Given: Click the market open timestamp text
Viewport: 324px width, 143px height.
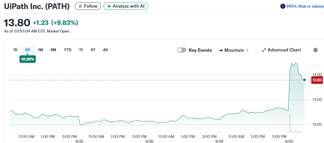Looking at the screenshot, I should point(37,32).
